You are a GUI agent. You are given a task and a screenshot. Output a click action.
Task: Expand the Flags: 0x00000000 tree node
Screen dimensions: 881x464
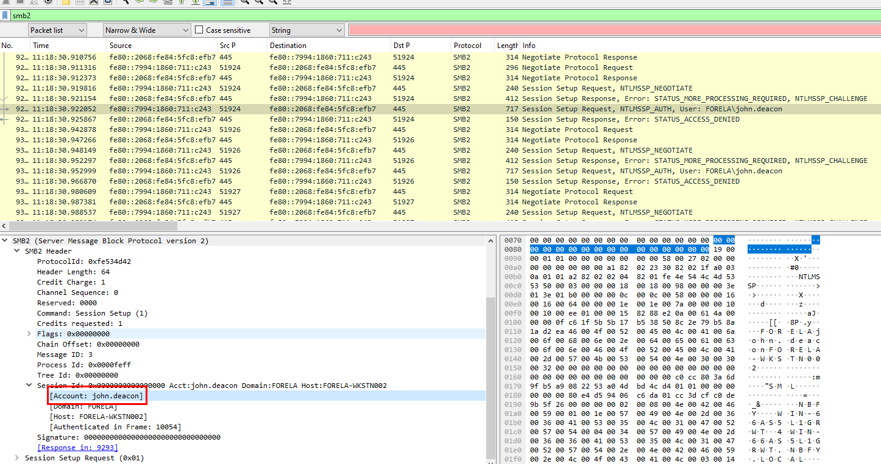[29, 334]
